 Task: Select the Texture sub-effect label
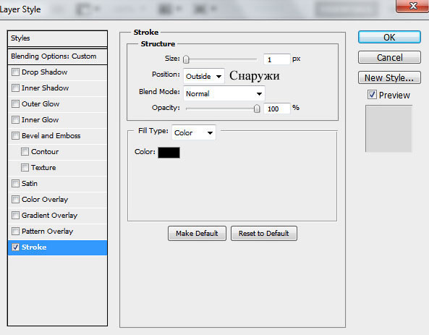point(43,168)
